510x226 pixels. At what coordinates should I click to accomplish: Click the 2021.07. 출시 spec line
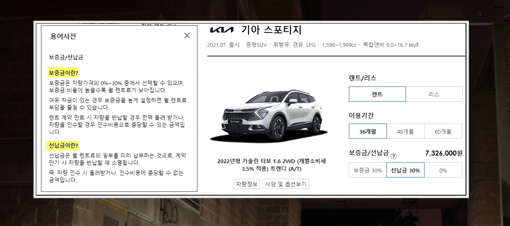click(x=313, y=45)
